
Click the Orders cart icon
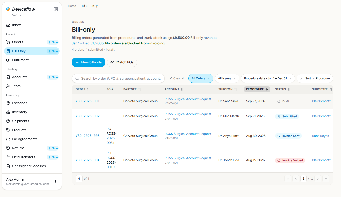pos(8,42)
